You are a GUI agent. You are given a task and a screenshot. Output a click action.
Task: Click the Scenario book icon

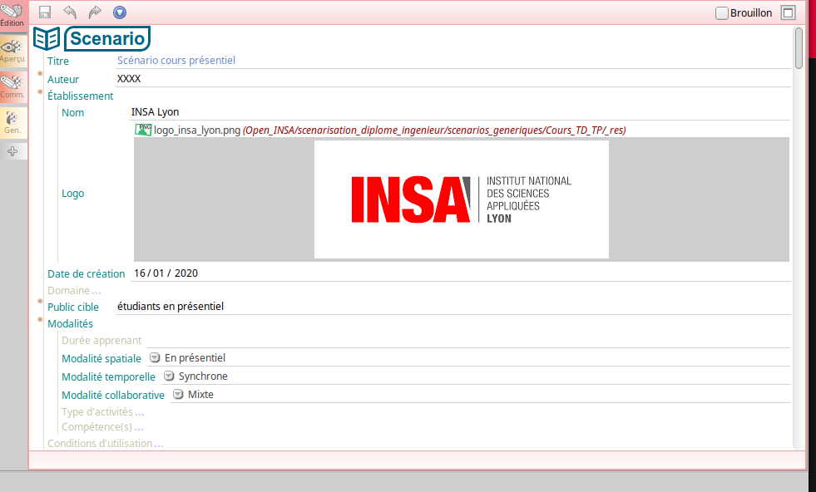(47, 38)
